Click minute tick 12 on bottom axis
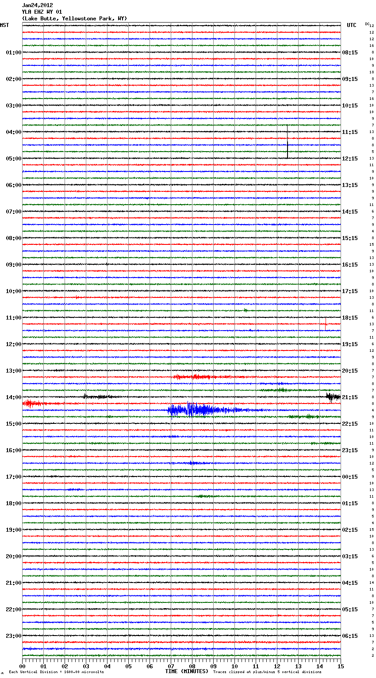This screenshot has width=376, height=678. pos(277,666)
